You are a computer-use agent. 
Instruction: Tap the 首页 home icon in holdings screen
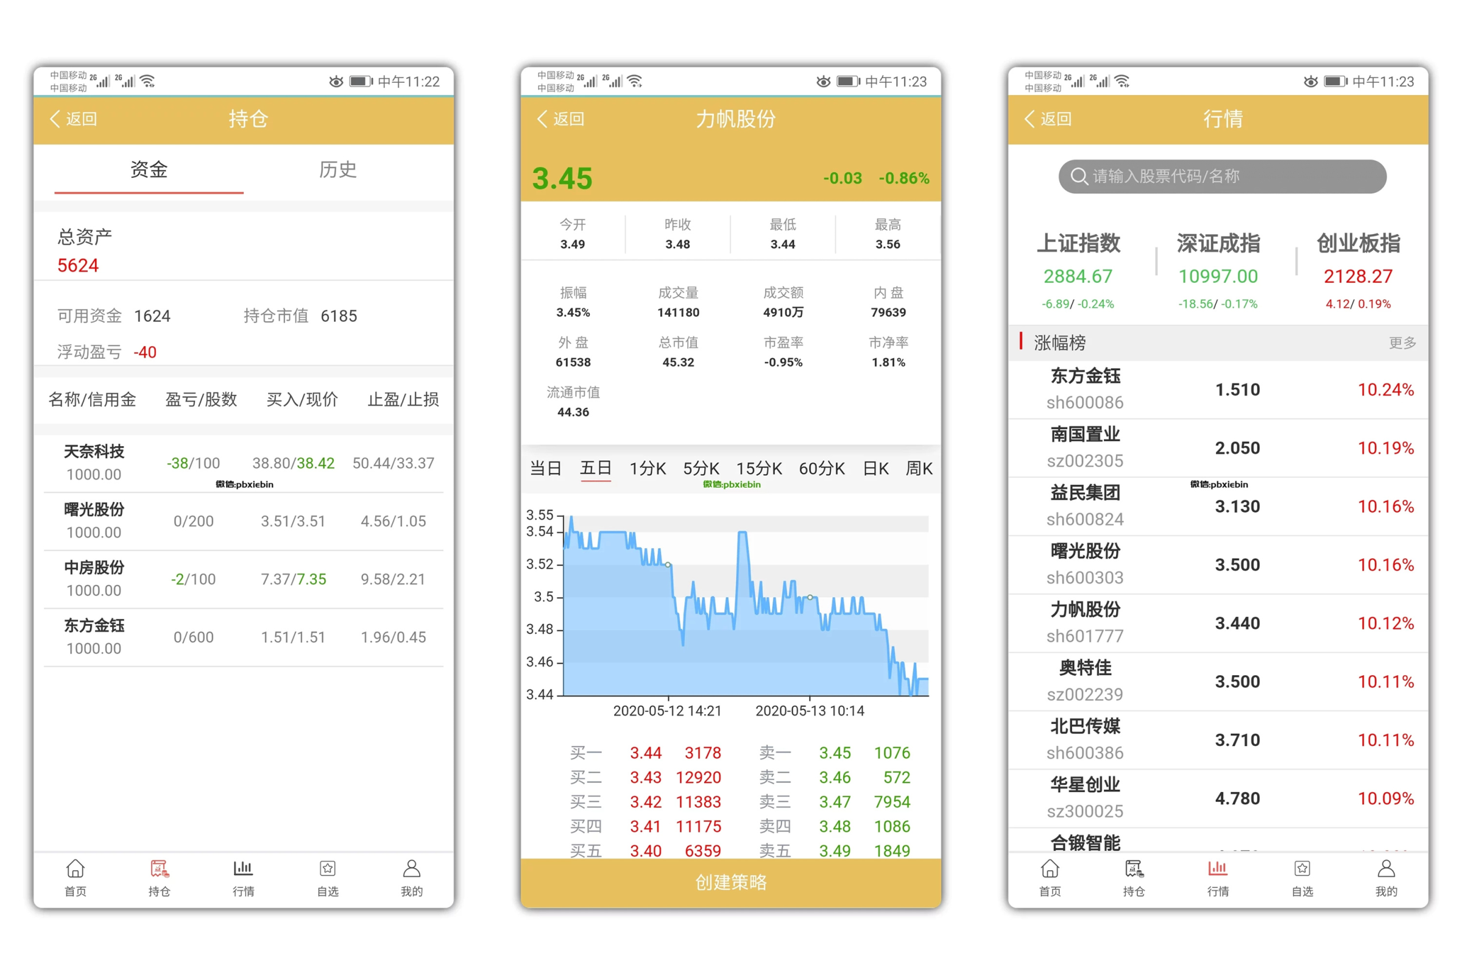[x=75, y=870]
